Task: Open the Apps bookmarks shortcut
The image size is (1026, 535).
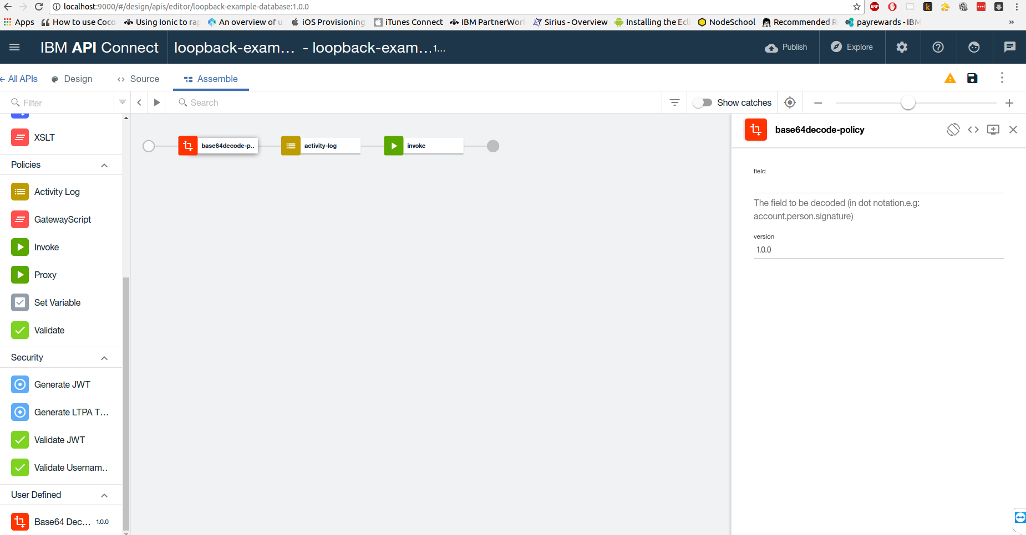Action: [19, 22]
